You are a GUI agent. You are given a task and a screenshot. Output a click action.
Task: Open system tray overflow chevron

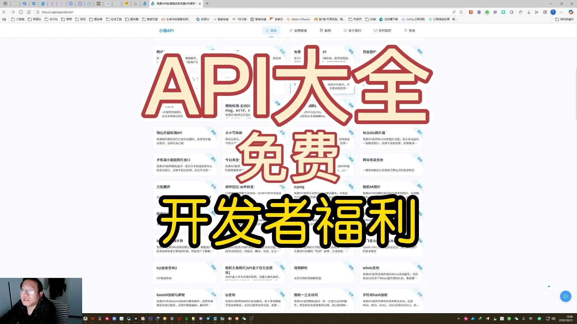[458, 319]
